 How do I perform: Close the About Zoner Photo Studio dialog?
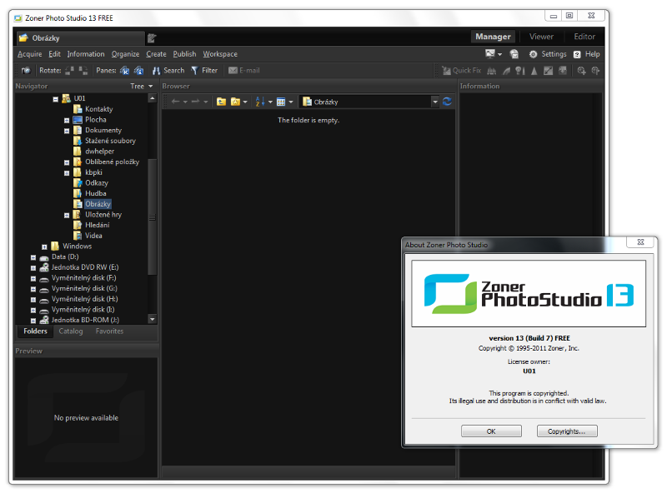640,242
